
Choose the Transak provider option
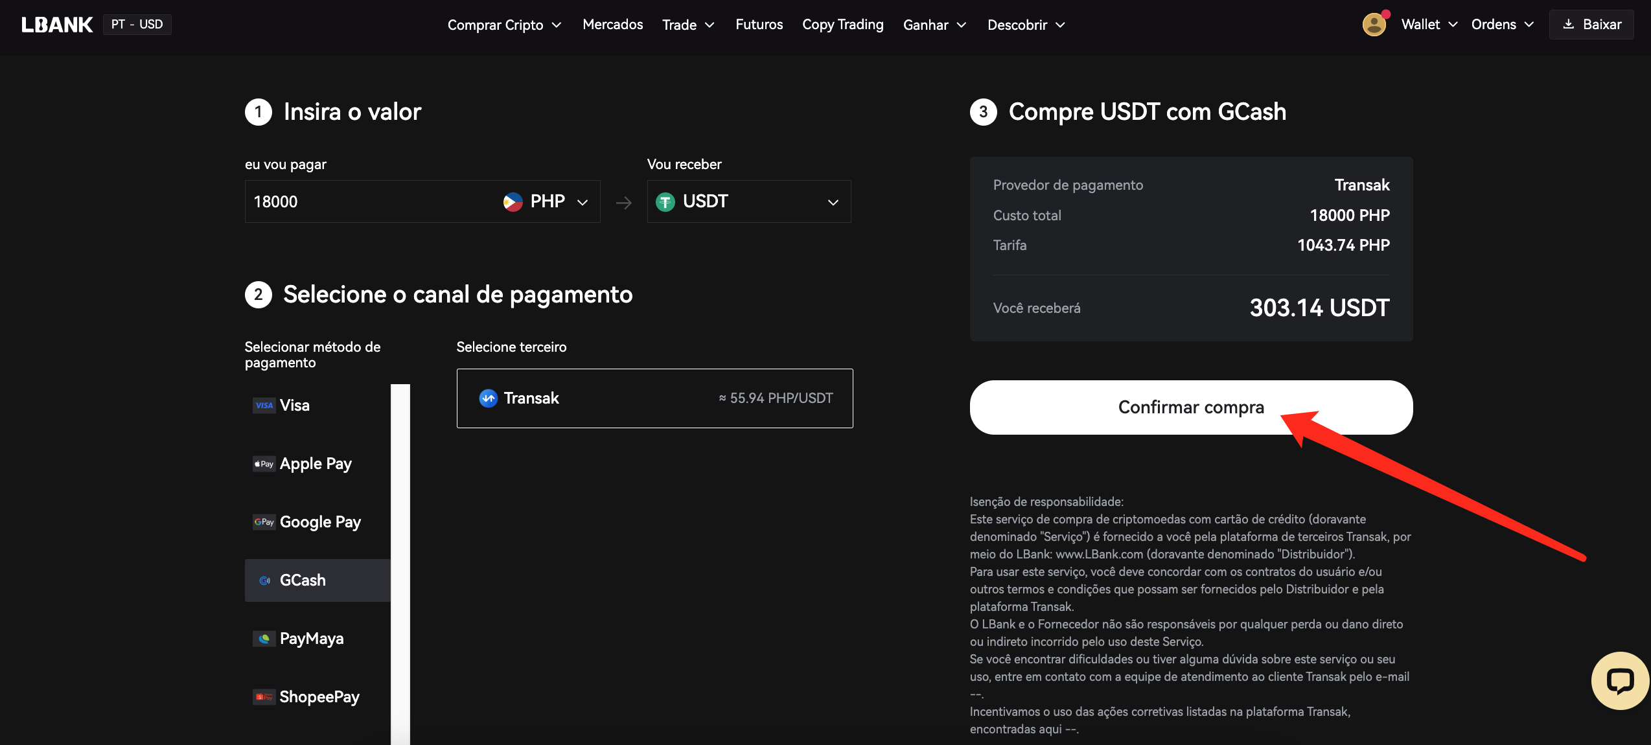pos(654,398)
